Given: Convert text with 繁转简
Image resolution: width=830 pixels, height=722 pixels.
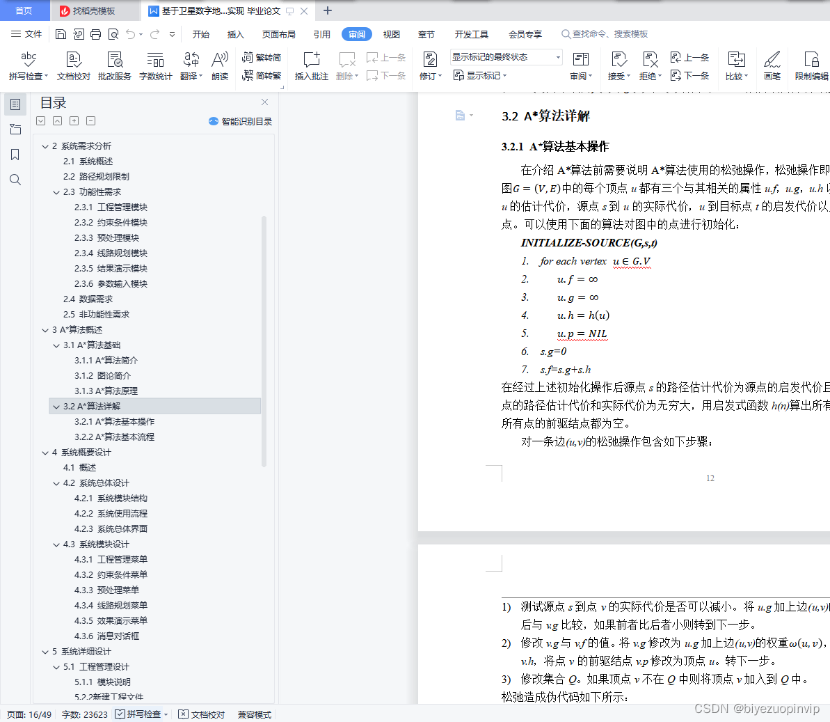Looking at the screenshot, I should coord(262,57).
